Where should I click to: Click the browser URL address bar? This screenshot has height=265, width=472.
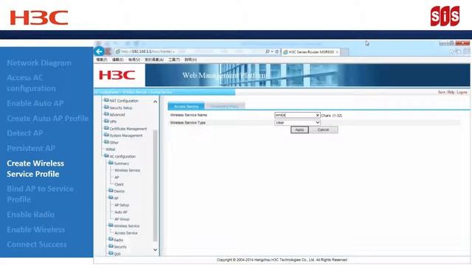click(x=190, y=52)
